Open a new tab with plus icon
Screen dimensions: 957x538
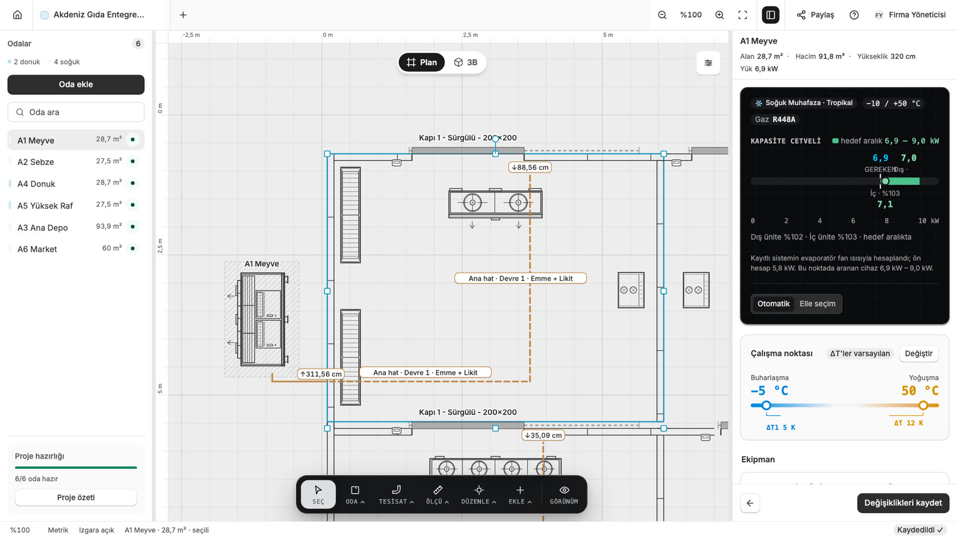pyautogui.click(x=183, y=15)
